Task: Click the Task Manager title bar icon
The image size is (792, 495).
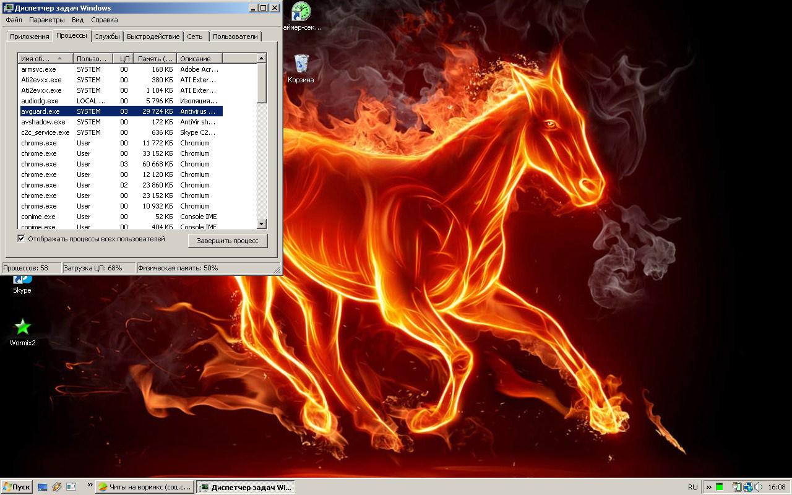Action: tap(9, 8)
